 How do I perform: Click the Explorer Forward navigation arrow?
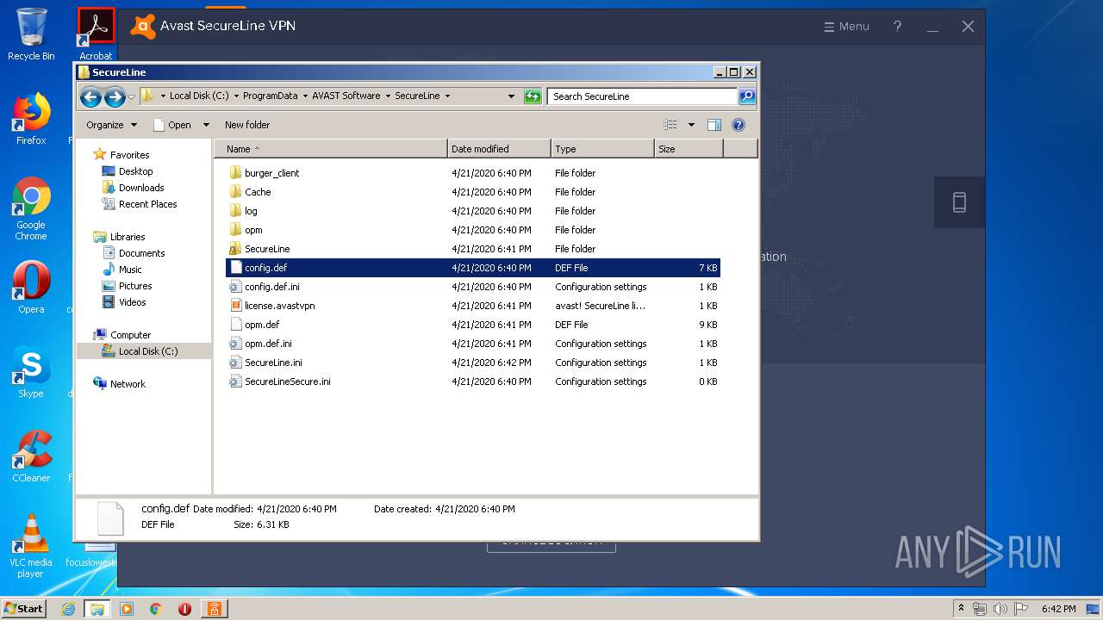tap(115, 96)
